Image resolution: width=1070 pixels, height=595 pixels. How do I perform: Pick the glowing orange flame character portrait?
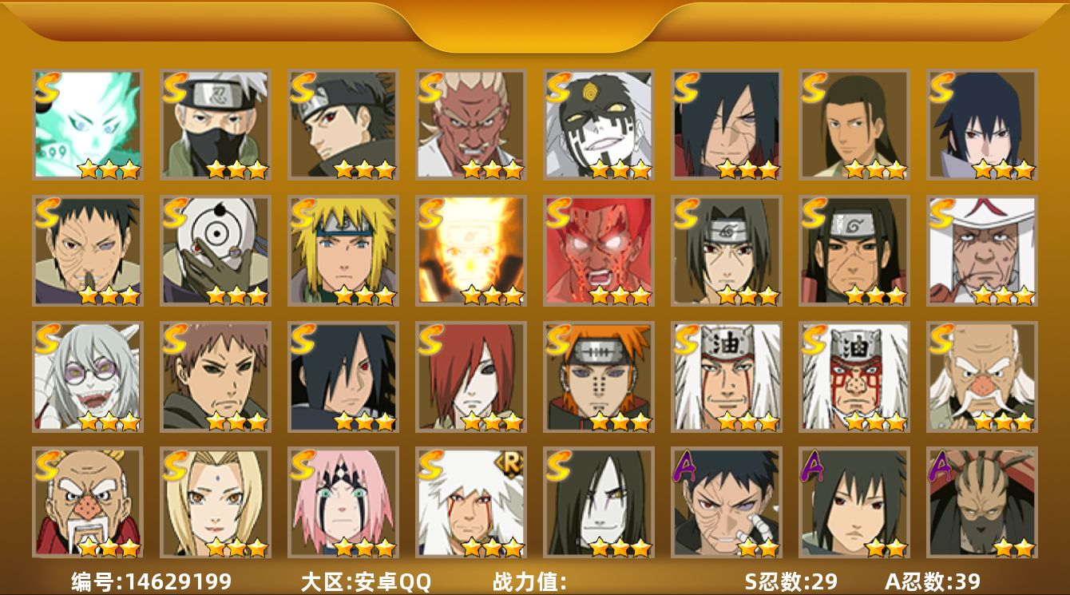pyautogui.click(x=470, y=250)
